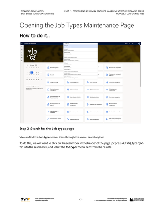
Task: Click 'Opening the Job Types Maintenance Page' title
Action: [x=77, y=25]
